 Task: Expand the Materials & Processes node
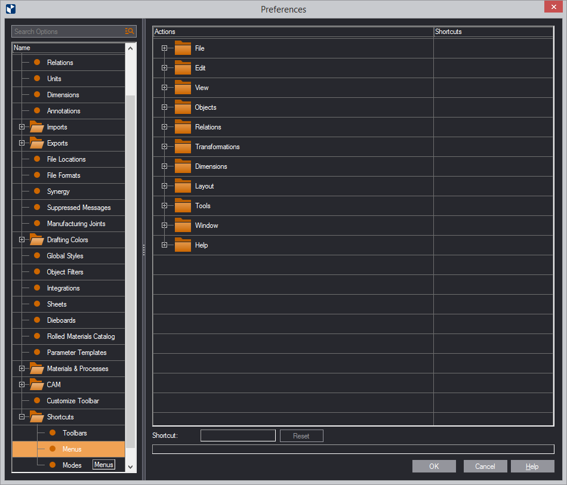coord(21,369)
